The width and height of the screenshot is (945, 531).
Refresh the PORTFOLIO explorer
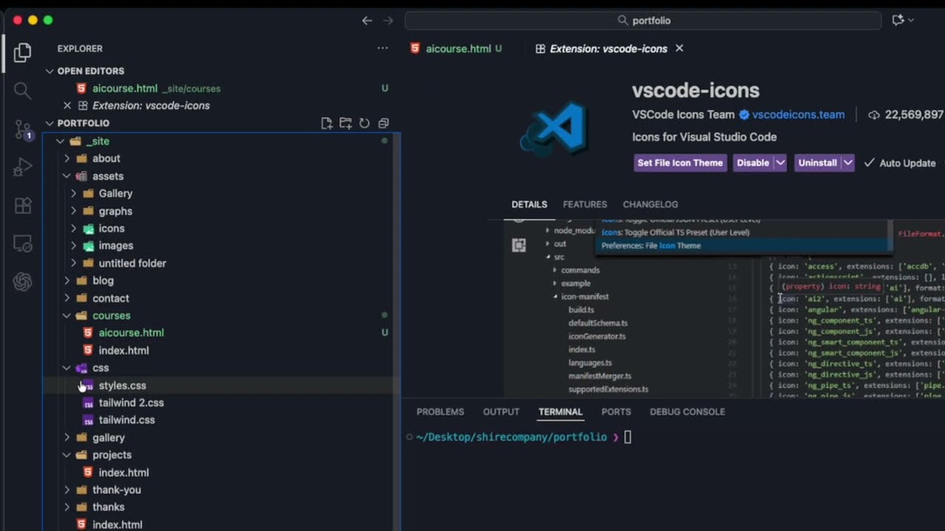pos(364,123)
